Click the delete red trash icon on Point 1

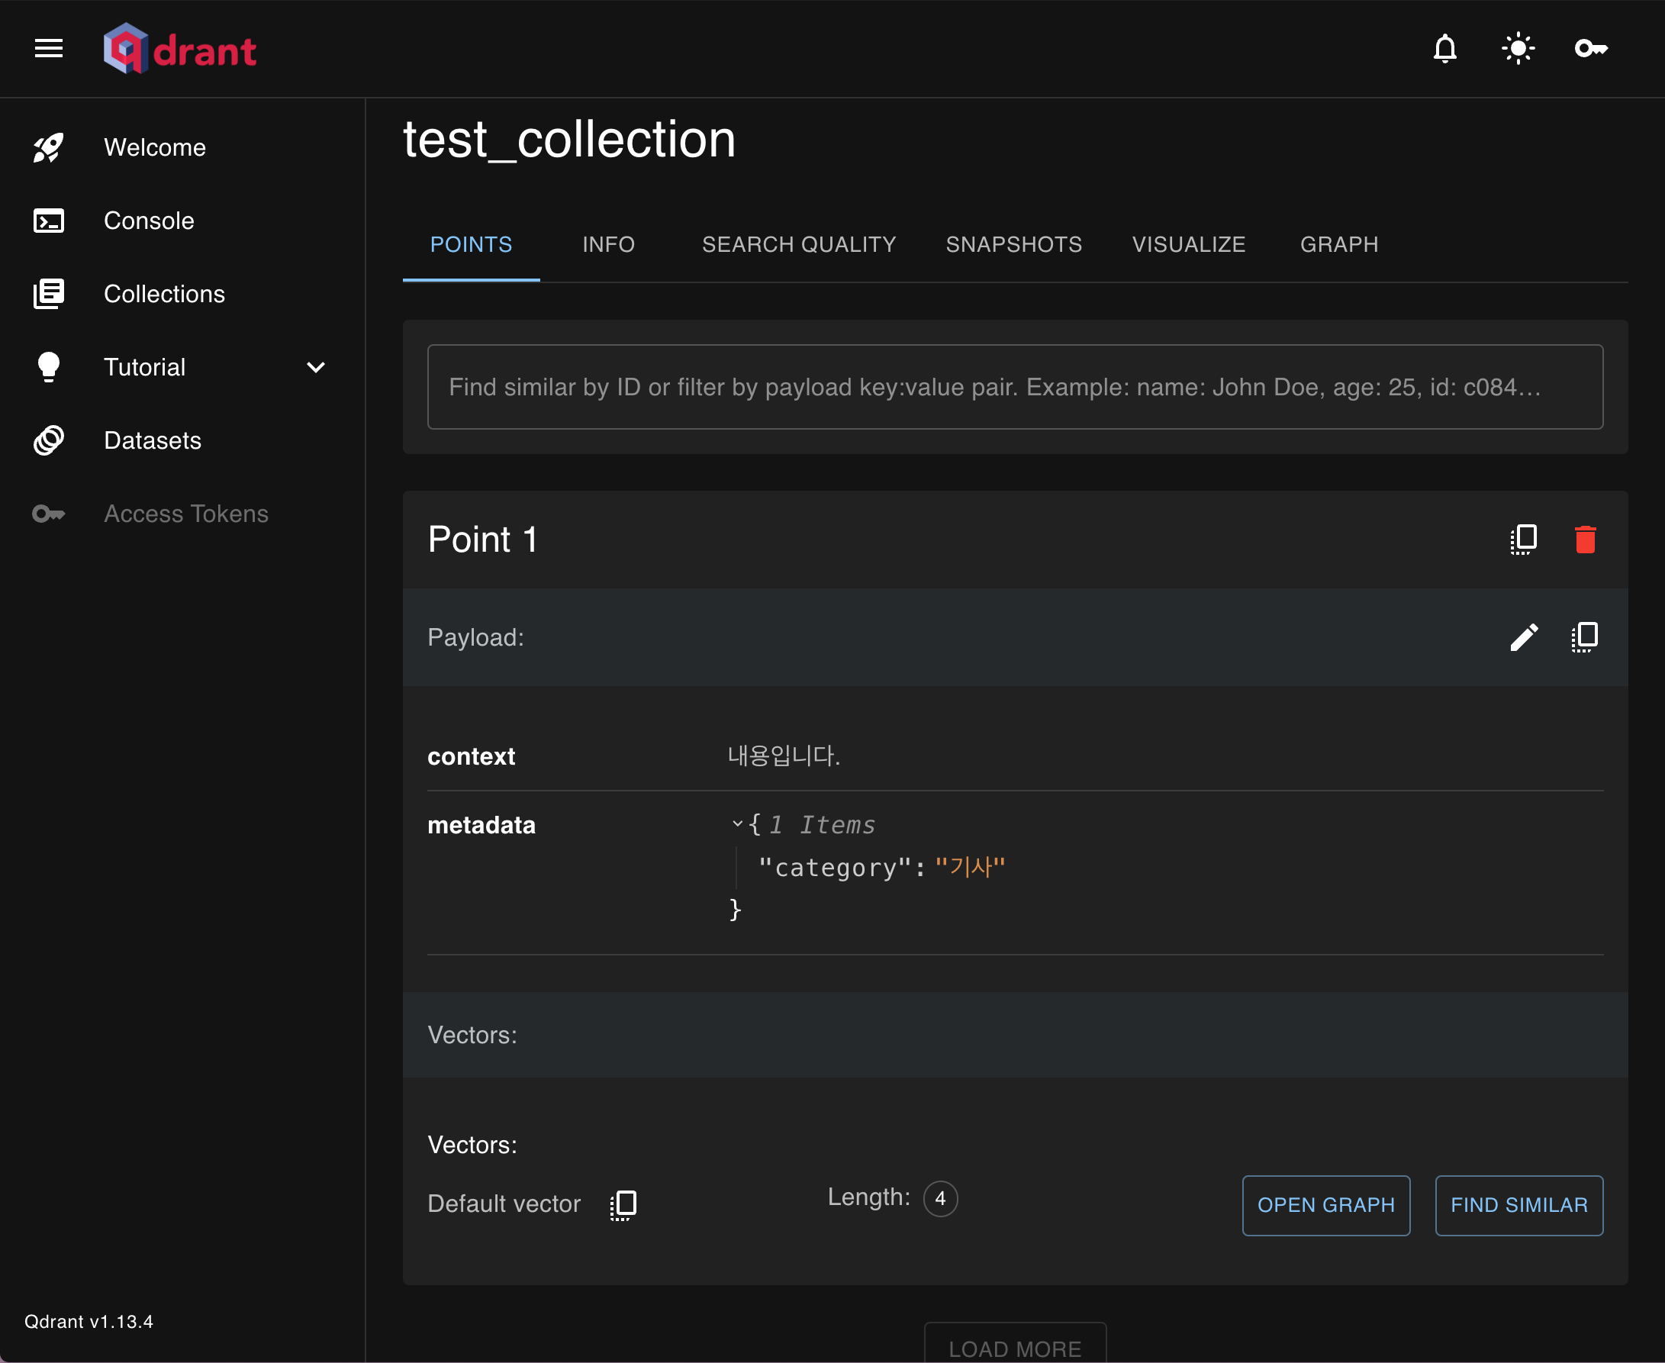click(1586, 538)
